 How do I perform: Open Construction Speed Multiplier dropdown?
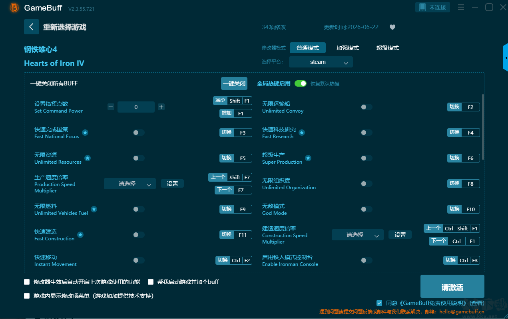(358, 235)
